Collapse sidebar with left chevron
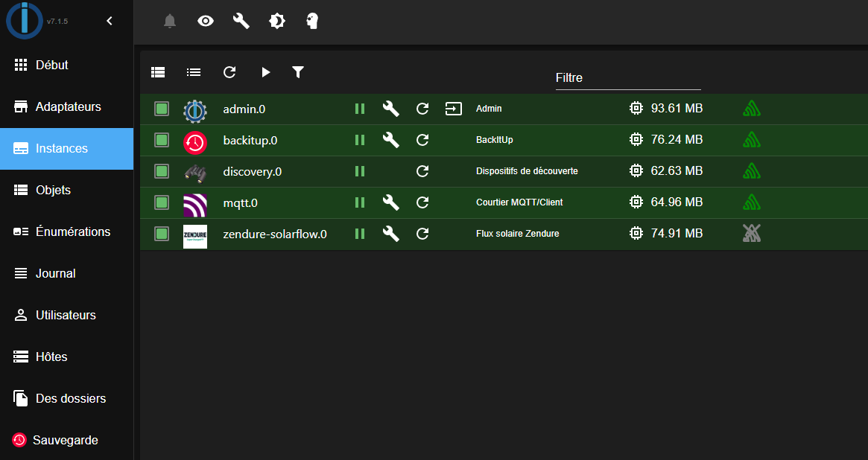The image size is (868, 460). pos(110,21)
